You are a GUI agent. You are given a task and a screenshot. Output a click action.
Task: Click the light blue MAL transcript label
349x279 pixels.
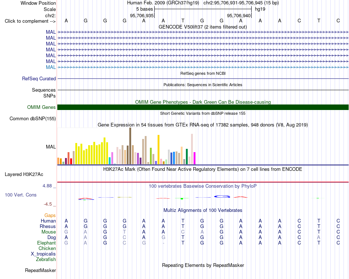coord(51,67)
